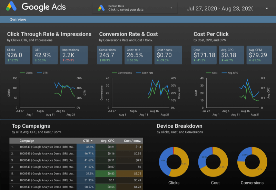Click the $0.55 Cost / conv. cell
The image size is (276, 190).
[130, 153]
